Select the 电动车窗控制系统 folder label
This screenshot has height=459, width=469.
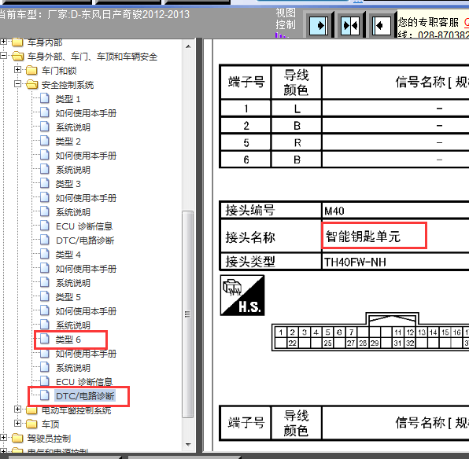coord(76,410)
